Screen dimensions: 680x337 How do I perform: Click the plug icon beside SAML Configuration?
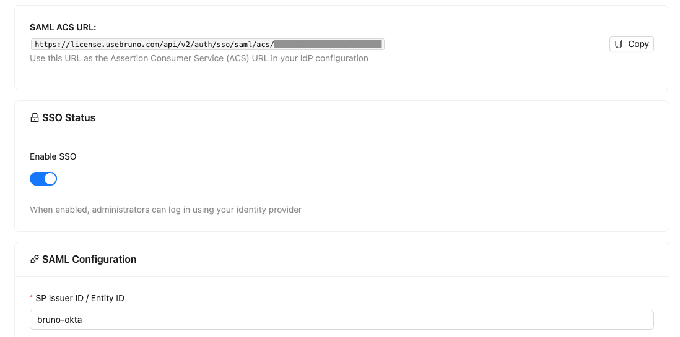[35, 260]
